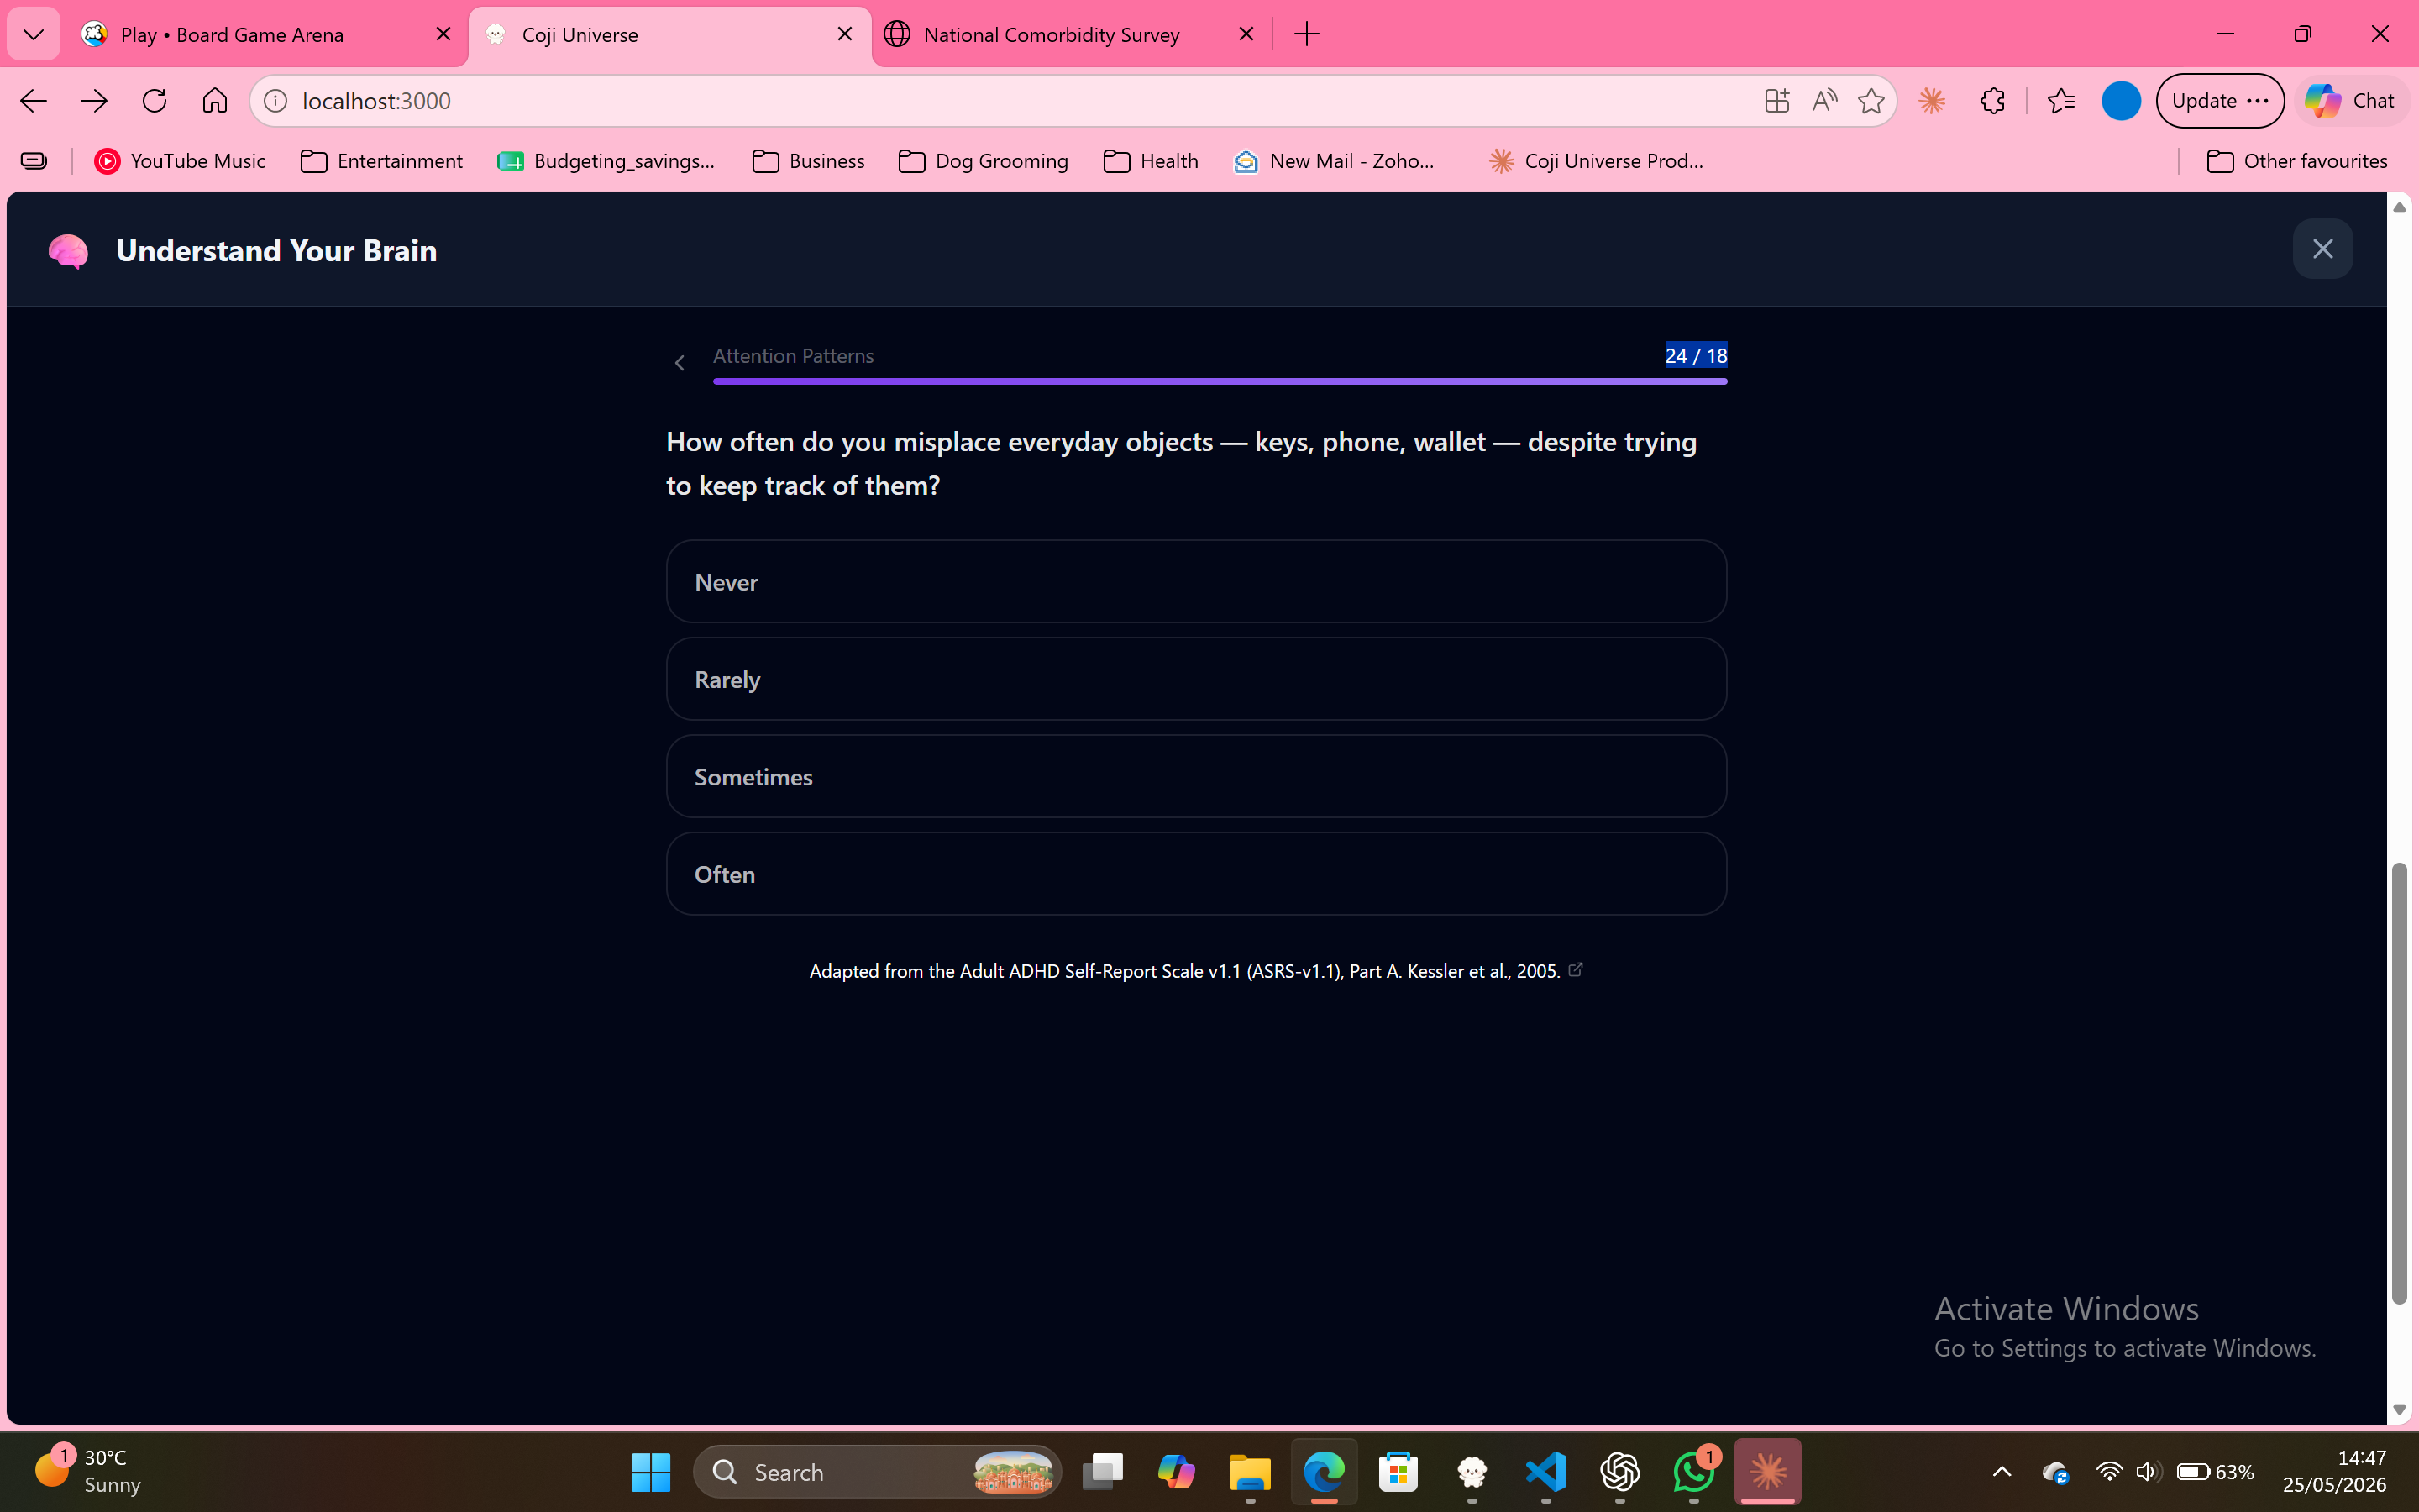Screen dimensions: 2419x1512
Task: Open the Extensions puzzle icon
Action: (1992, 101)
